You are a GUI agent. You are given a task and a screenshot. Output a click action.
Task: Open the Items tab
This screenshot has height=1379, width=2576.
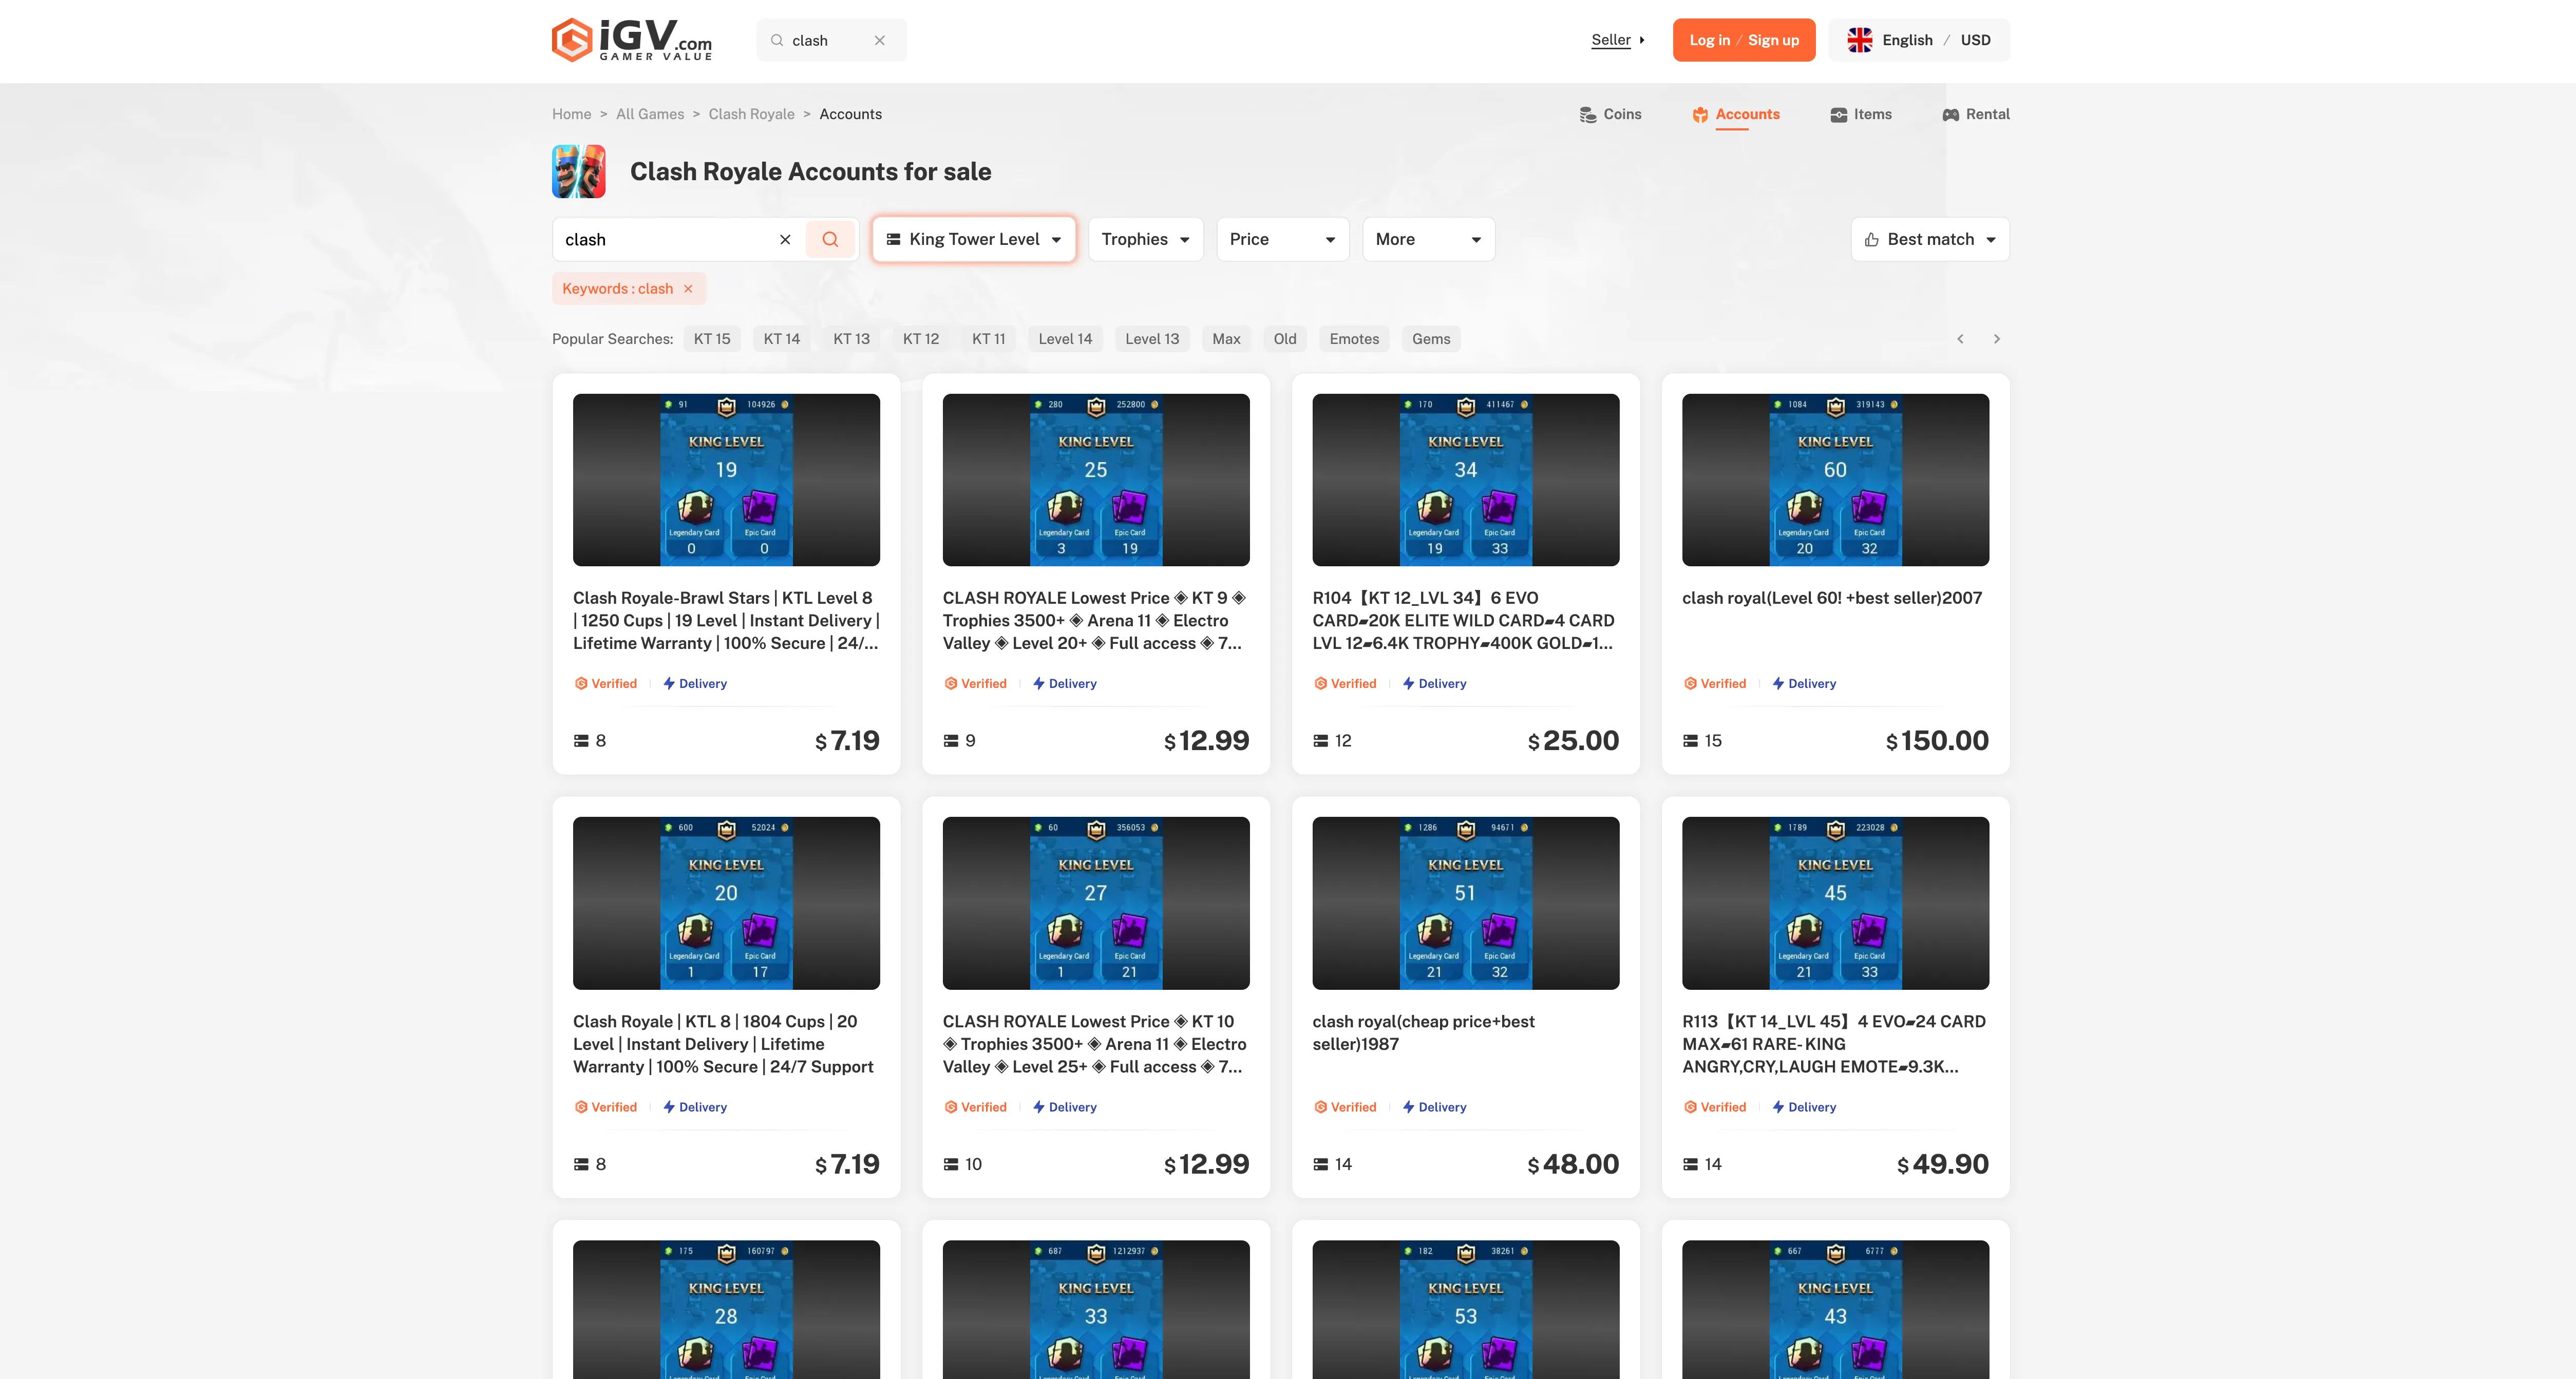coord(1861,114)
